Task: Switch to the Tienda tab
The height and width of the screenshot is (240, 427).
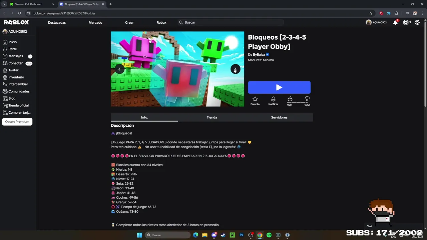Action: click(x=212, y=117)
